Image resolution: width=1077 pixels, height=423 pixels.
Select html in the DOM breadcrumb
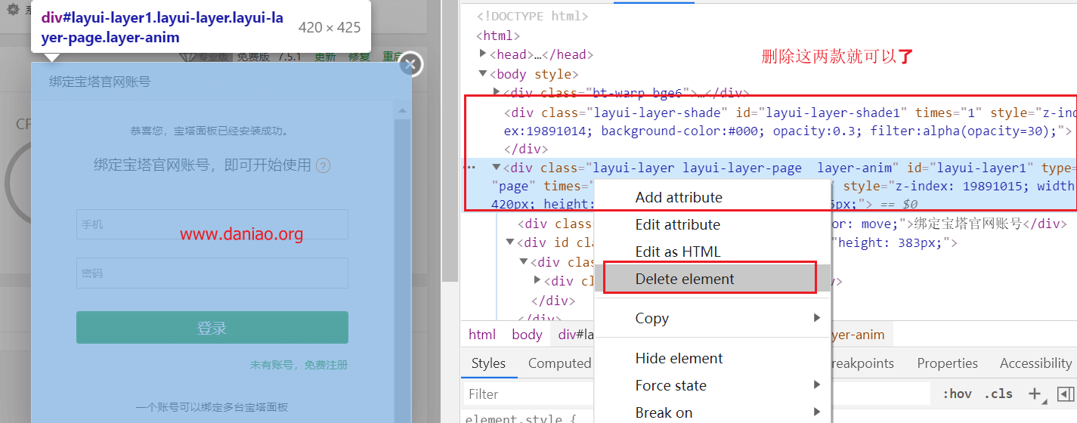click(x=482, y=335)
